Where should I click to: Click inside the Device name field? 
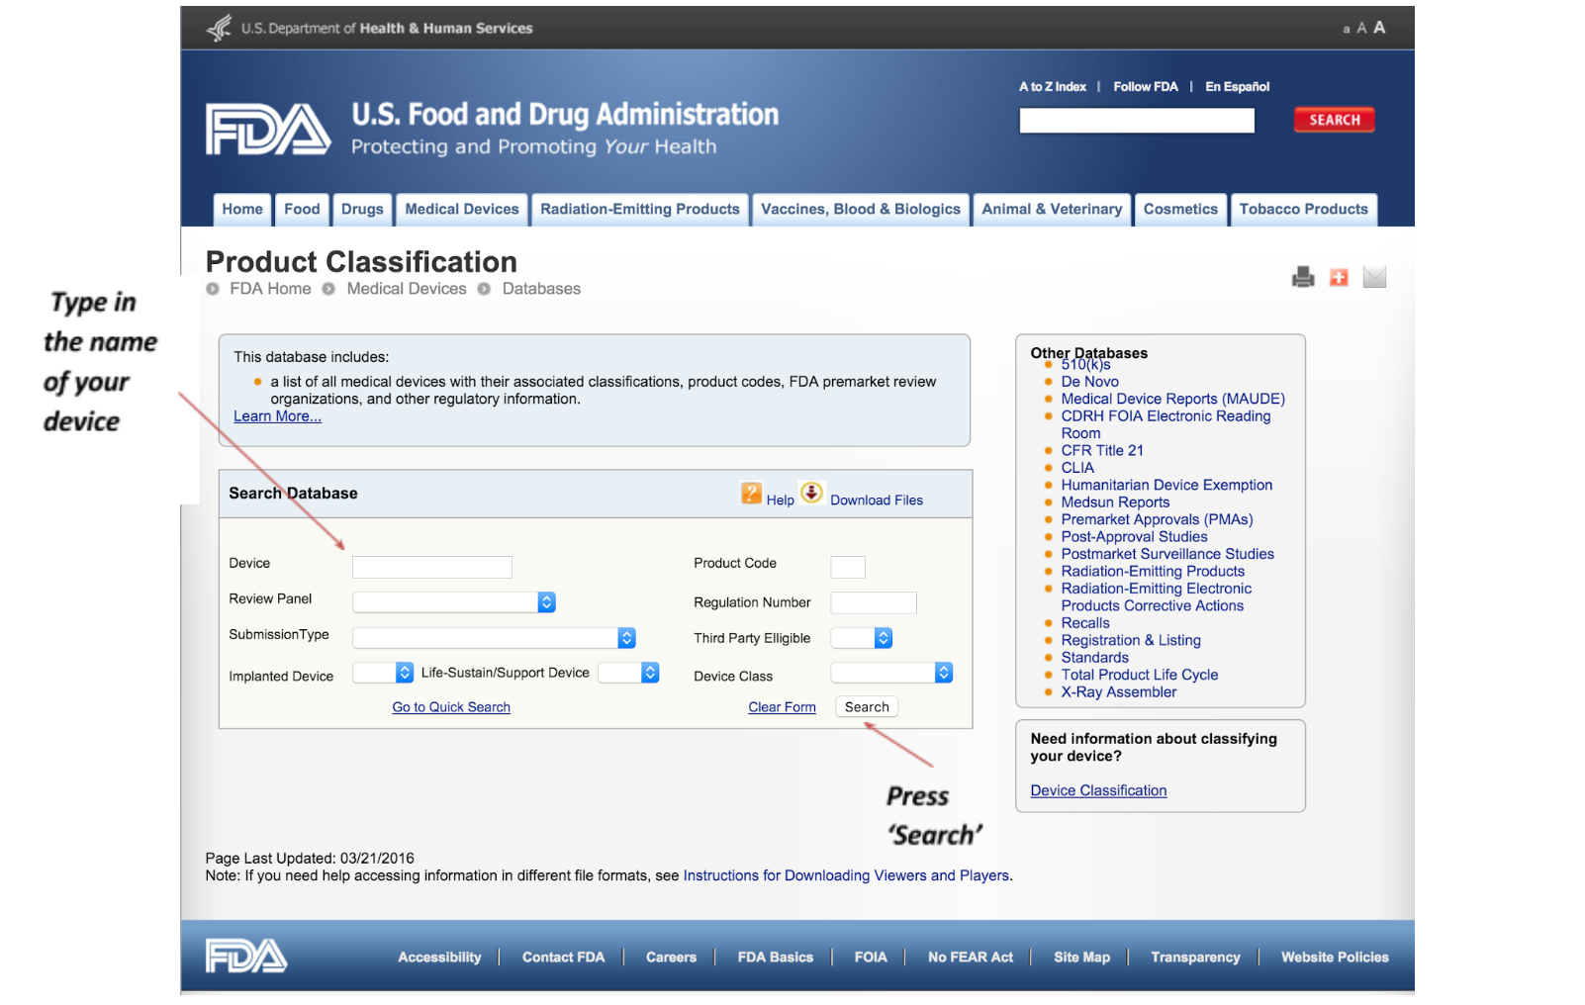tap(432, 567)
